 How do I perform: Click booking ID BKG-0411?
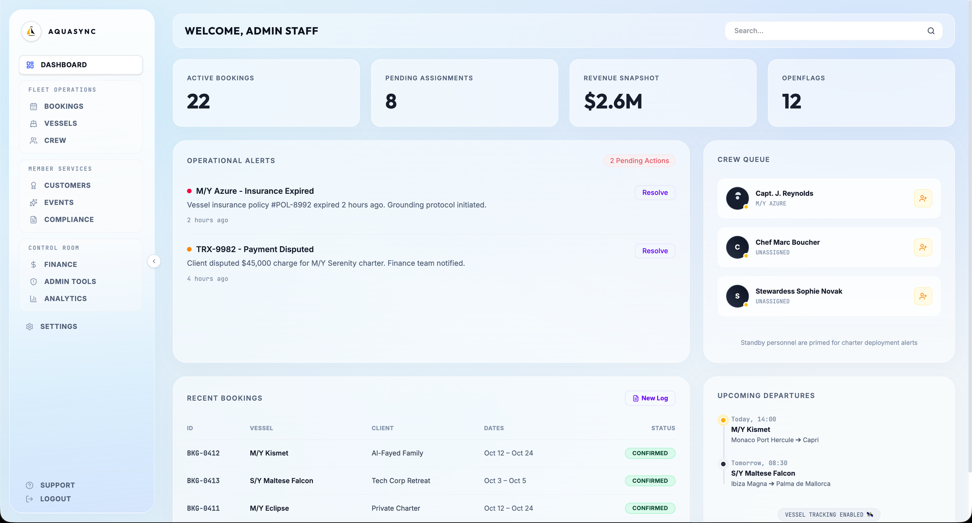pos(203,509)
